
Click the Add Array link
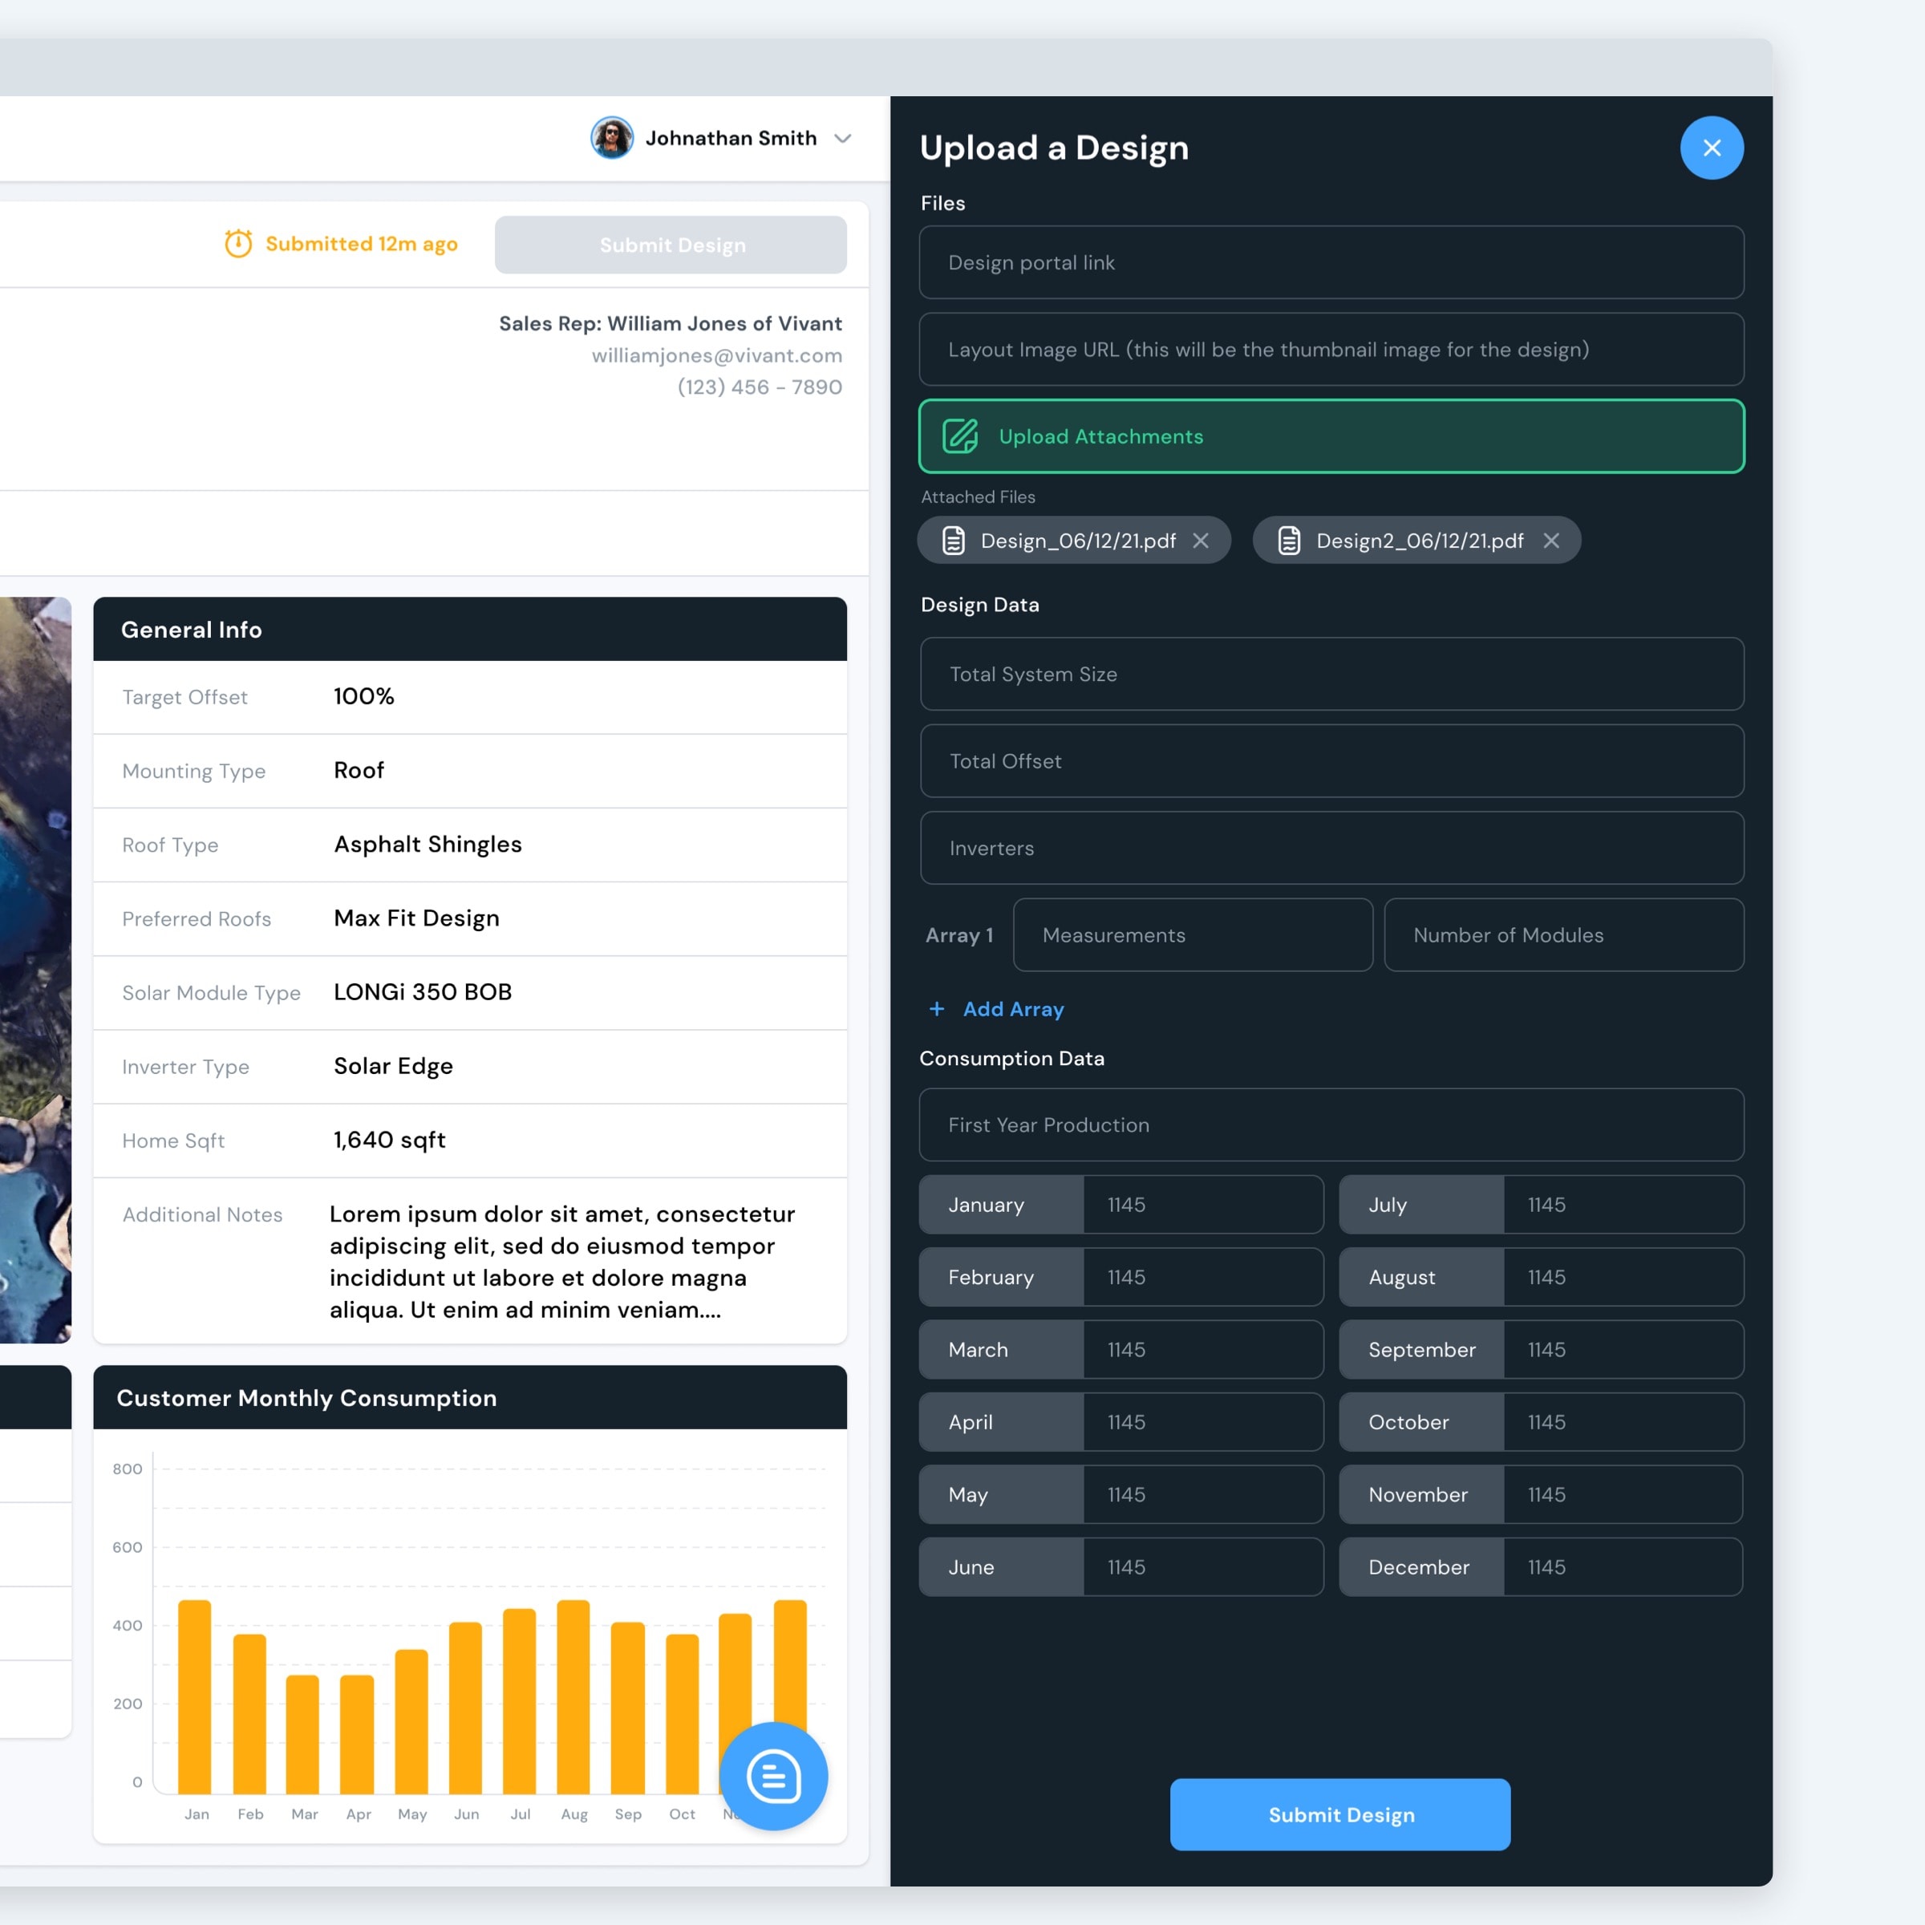pos(1012,1008)
